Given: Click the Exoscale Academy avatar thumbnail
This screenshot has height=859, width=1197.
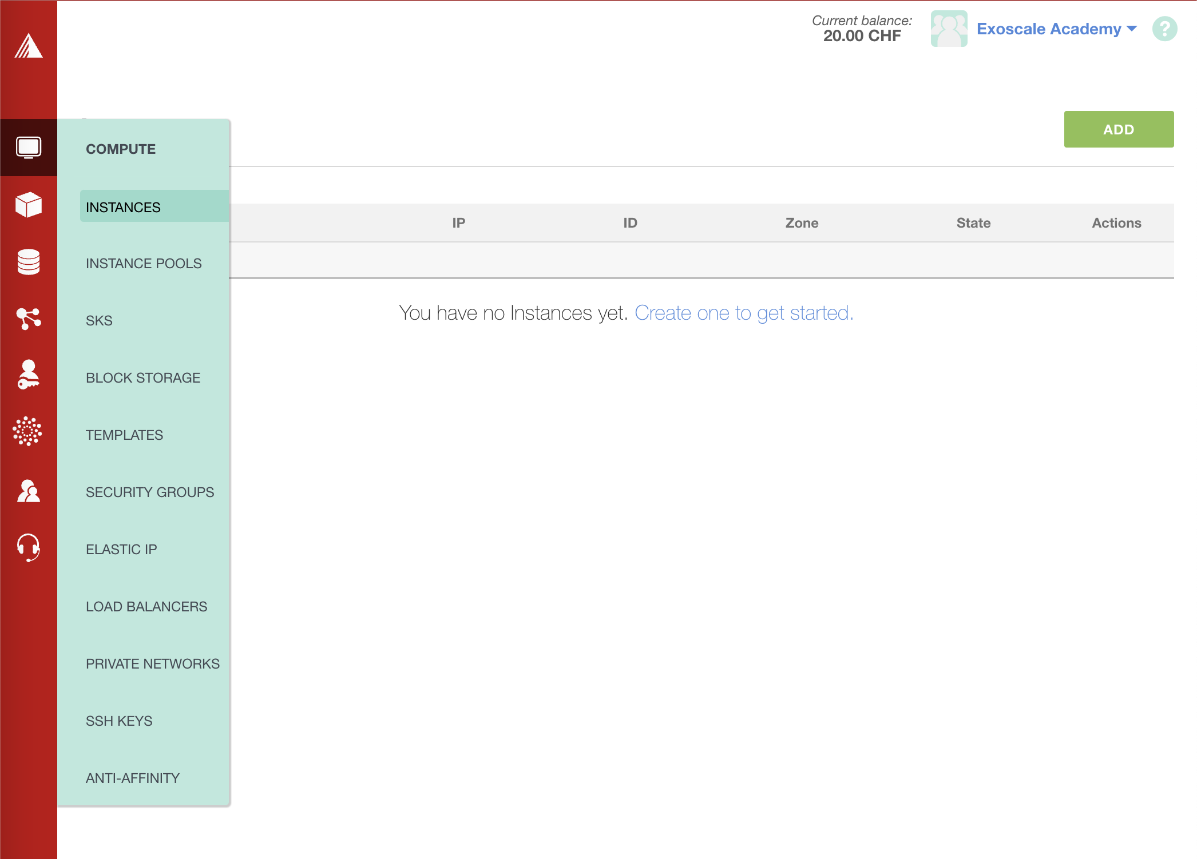Looking at the screenshot, I should pos(949,29).
